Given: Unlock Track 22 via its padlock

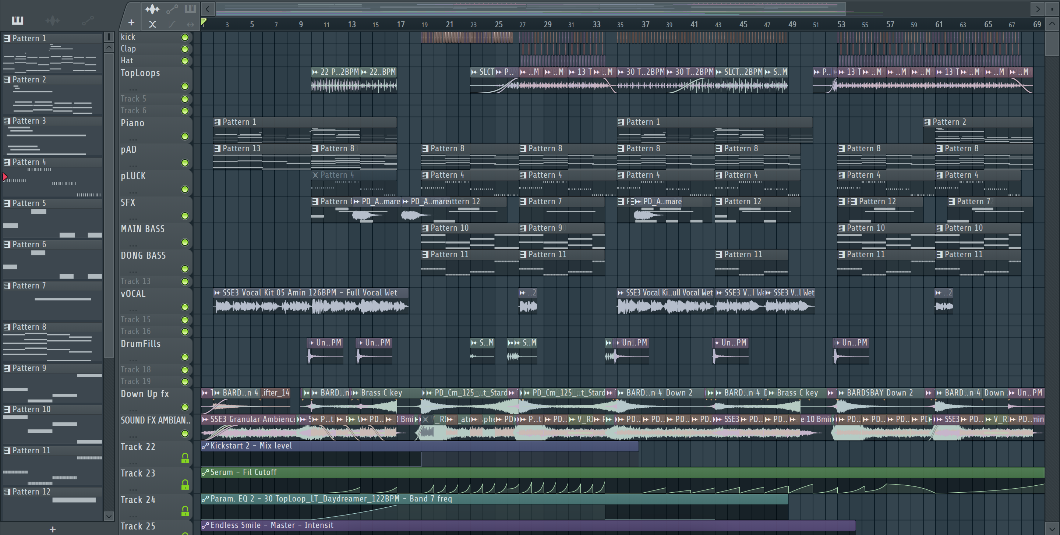Looking at the screenshot, I should (x=185, y=458).
